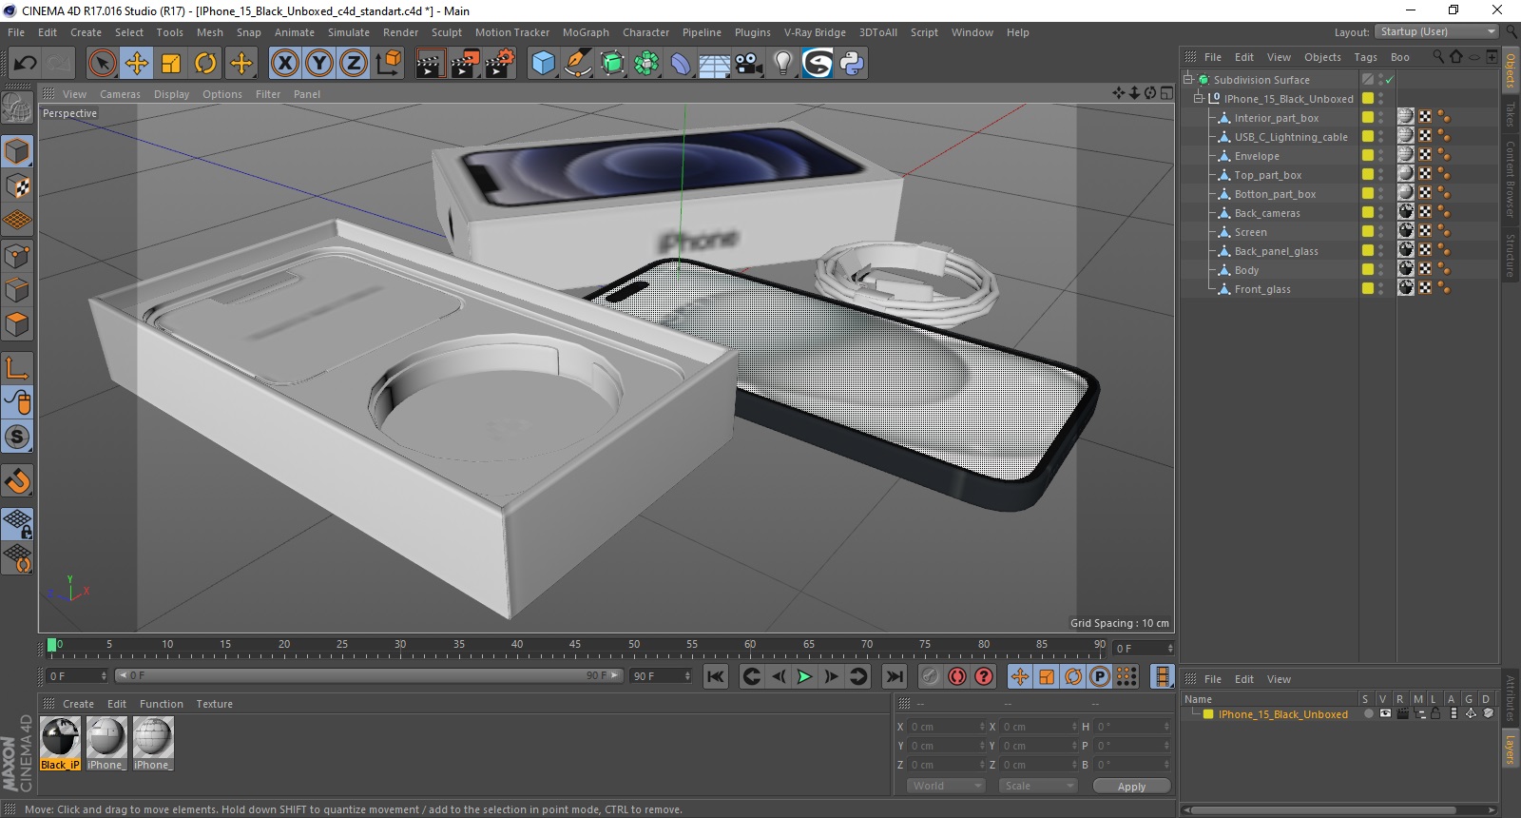This screenshot has height=818, width=1521.
Task: Click Envelope layer color swatch
Action: 1368,155
